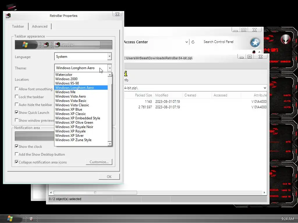Choose Windows XP Royale Noir theme
Image resolution: width=298 pixels, height=223 pixels.
click(x=81, y=127)
